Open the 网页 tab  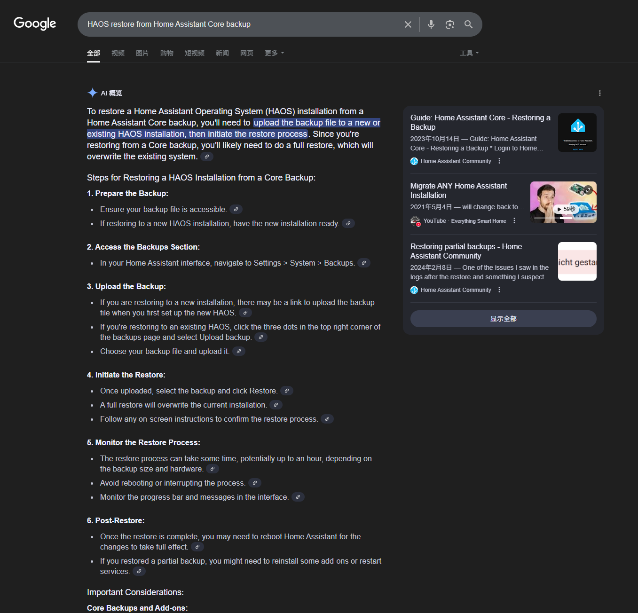(247, 53)
